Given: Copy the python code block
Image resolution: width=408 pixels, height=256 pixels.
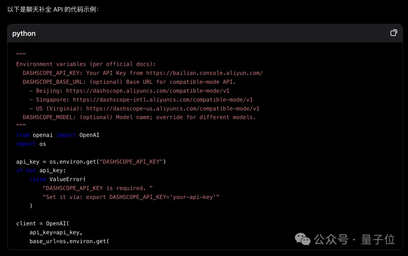Looking at the screenshot, I should [394, 33].
